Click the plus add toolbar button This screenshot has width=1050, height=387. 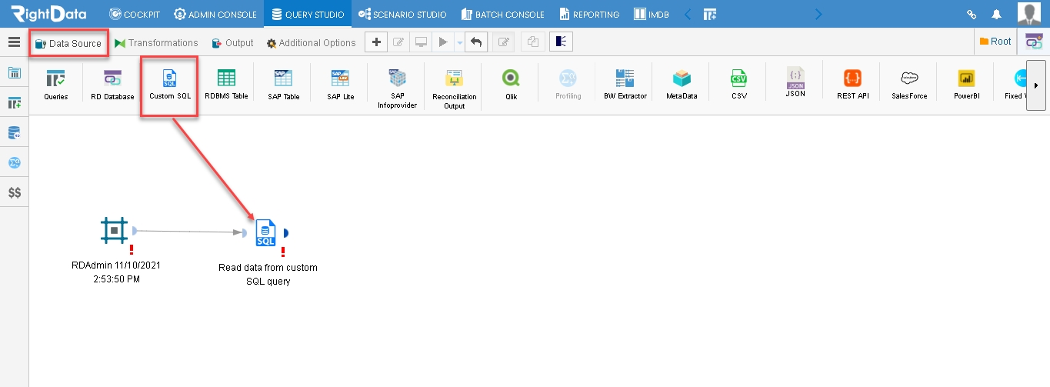pos(375,42)
